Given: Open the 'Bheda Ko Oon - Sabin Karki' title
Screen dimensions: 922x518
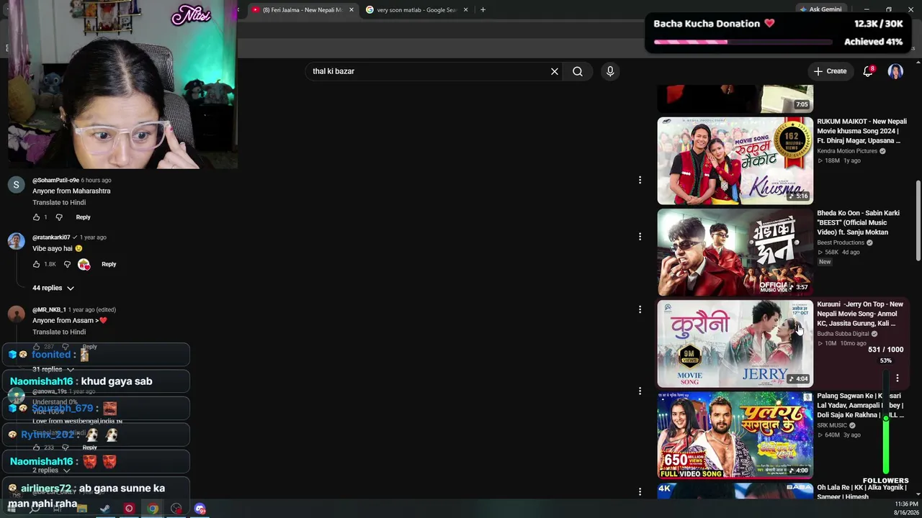Looking at the screenshot, I should point(859,222).
